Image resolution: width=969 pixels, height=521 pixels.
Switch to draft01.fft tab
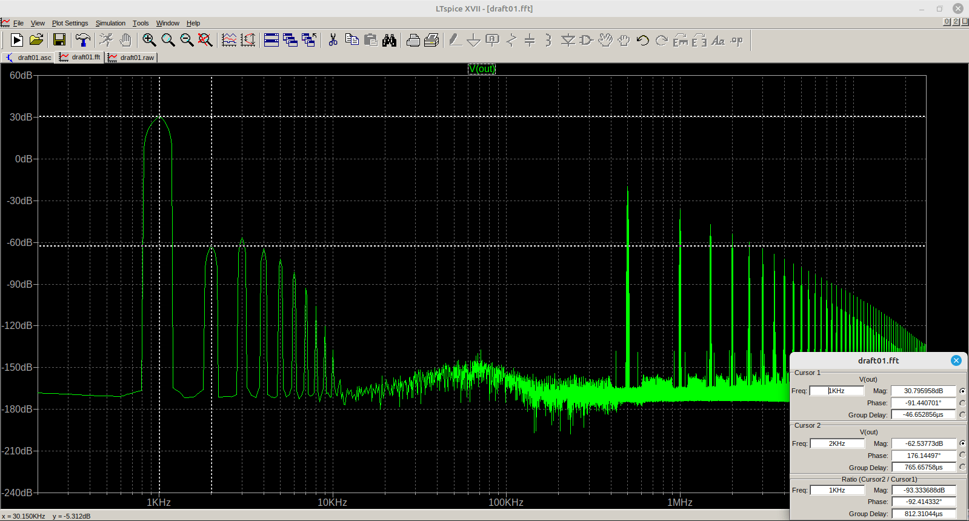(80, 57)
